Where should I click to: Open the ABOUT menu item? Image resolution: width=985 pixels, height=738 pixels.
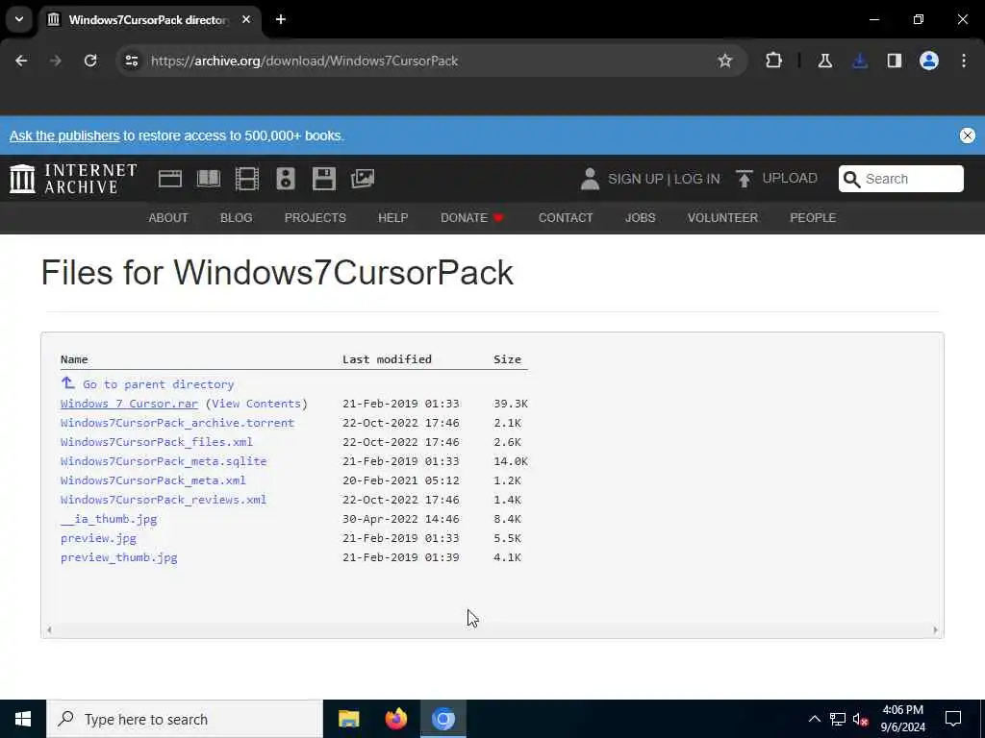(168, 218)
